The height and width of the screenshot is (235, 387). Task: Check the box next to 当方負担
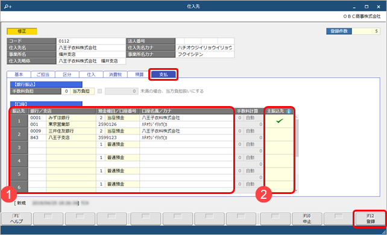point(99,91)
